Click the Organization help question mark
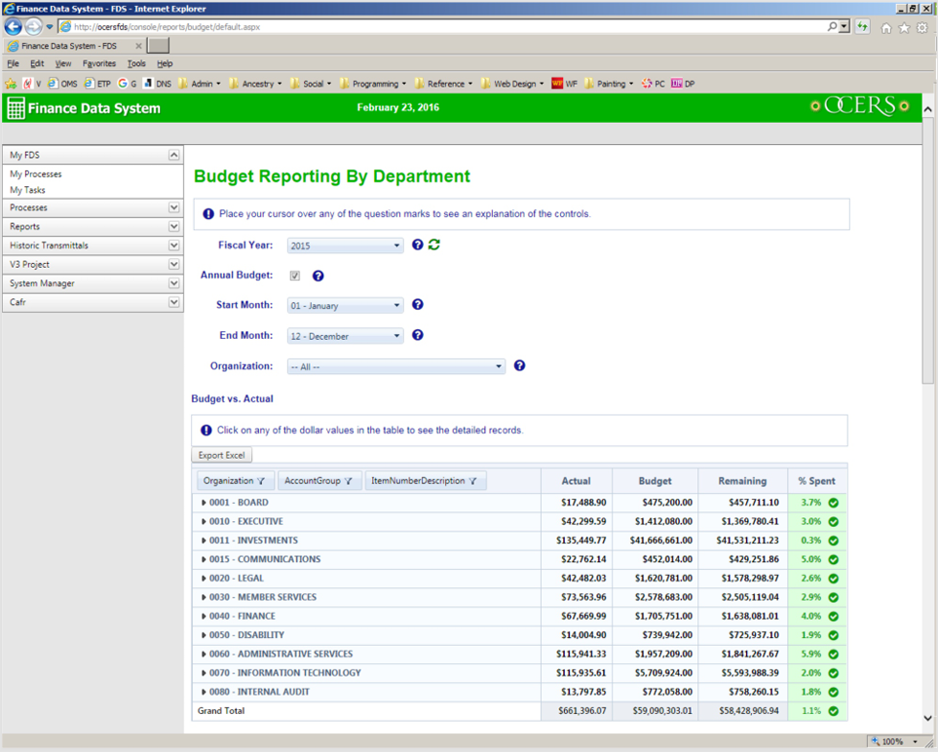The width and height of the screenshot is (938, 752). click(519, 365)
